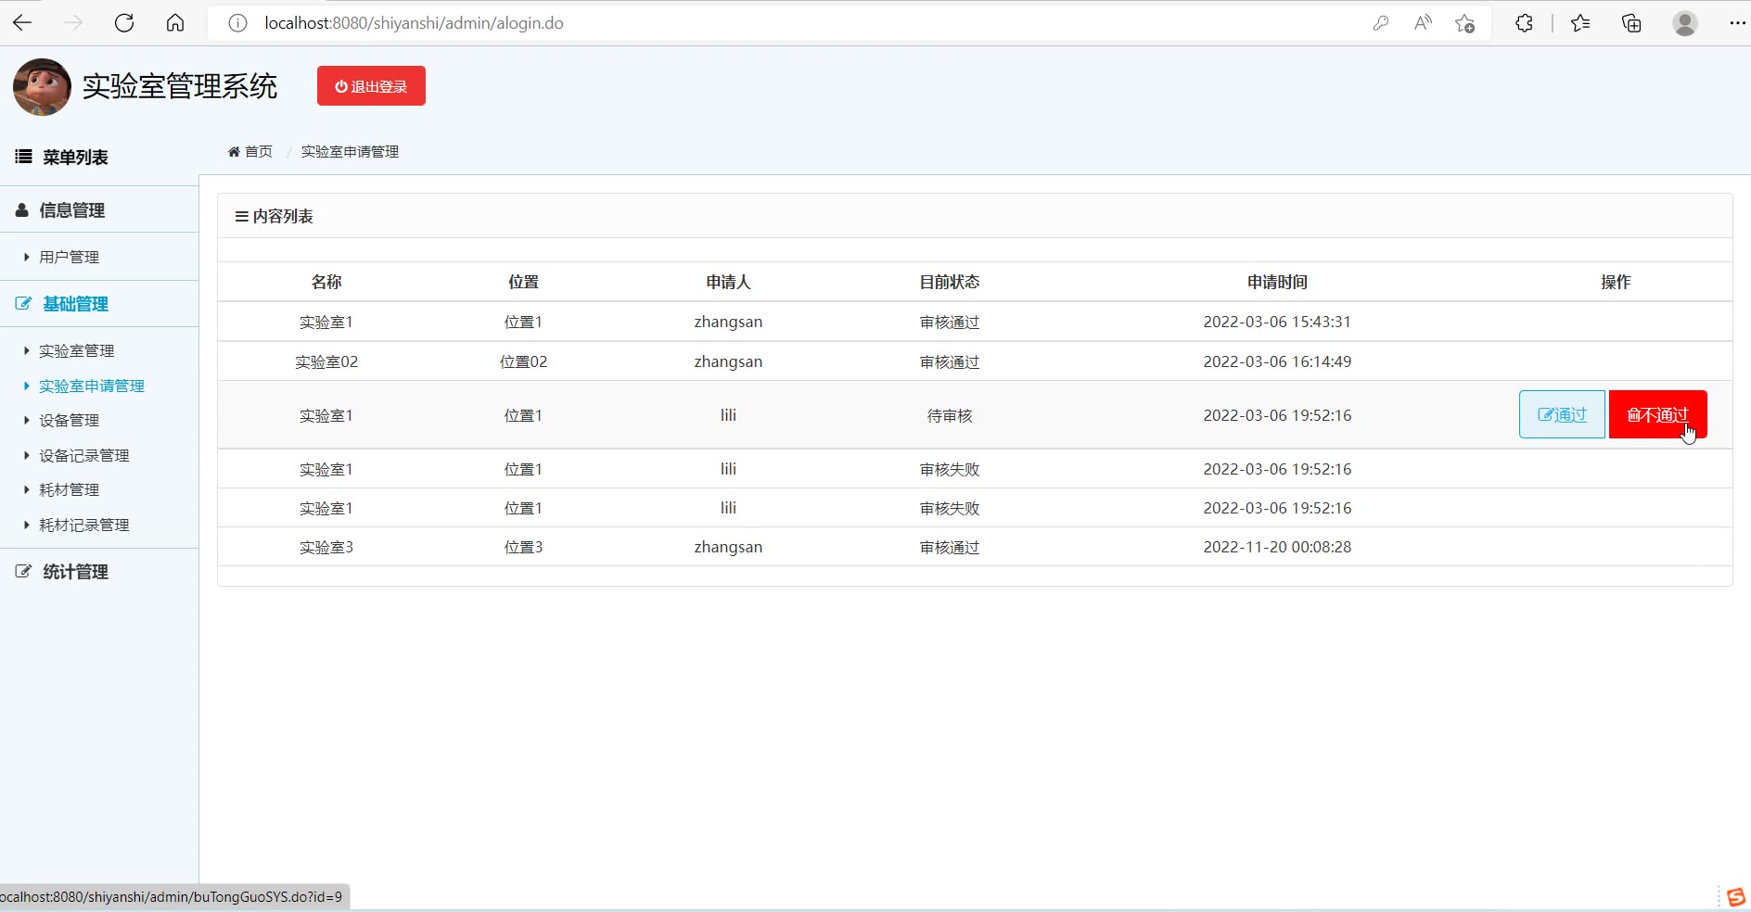Approve the pending lili application with 通过
Screen dimensions: 1751x912
click(1562, 414)
